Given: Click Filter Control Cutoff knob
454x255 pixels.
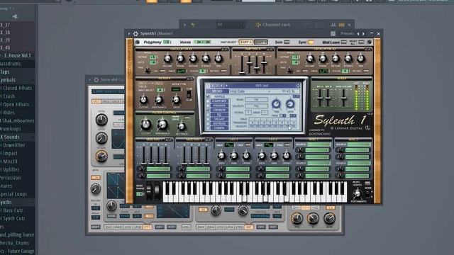Looking at the screenshot, I should [x=145, y=125].
